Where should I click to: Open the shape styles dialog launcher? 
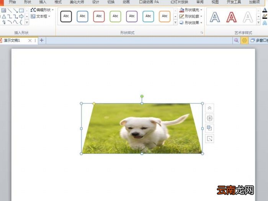pyautogui.click(x=202, y=33)
